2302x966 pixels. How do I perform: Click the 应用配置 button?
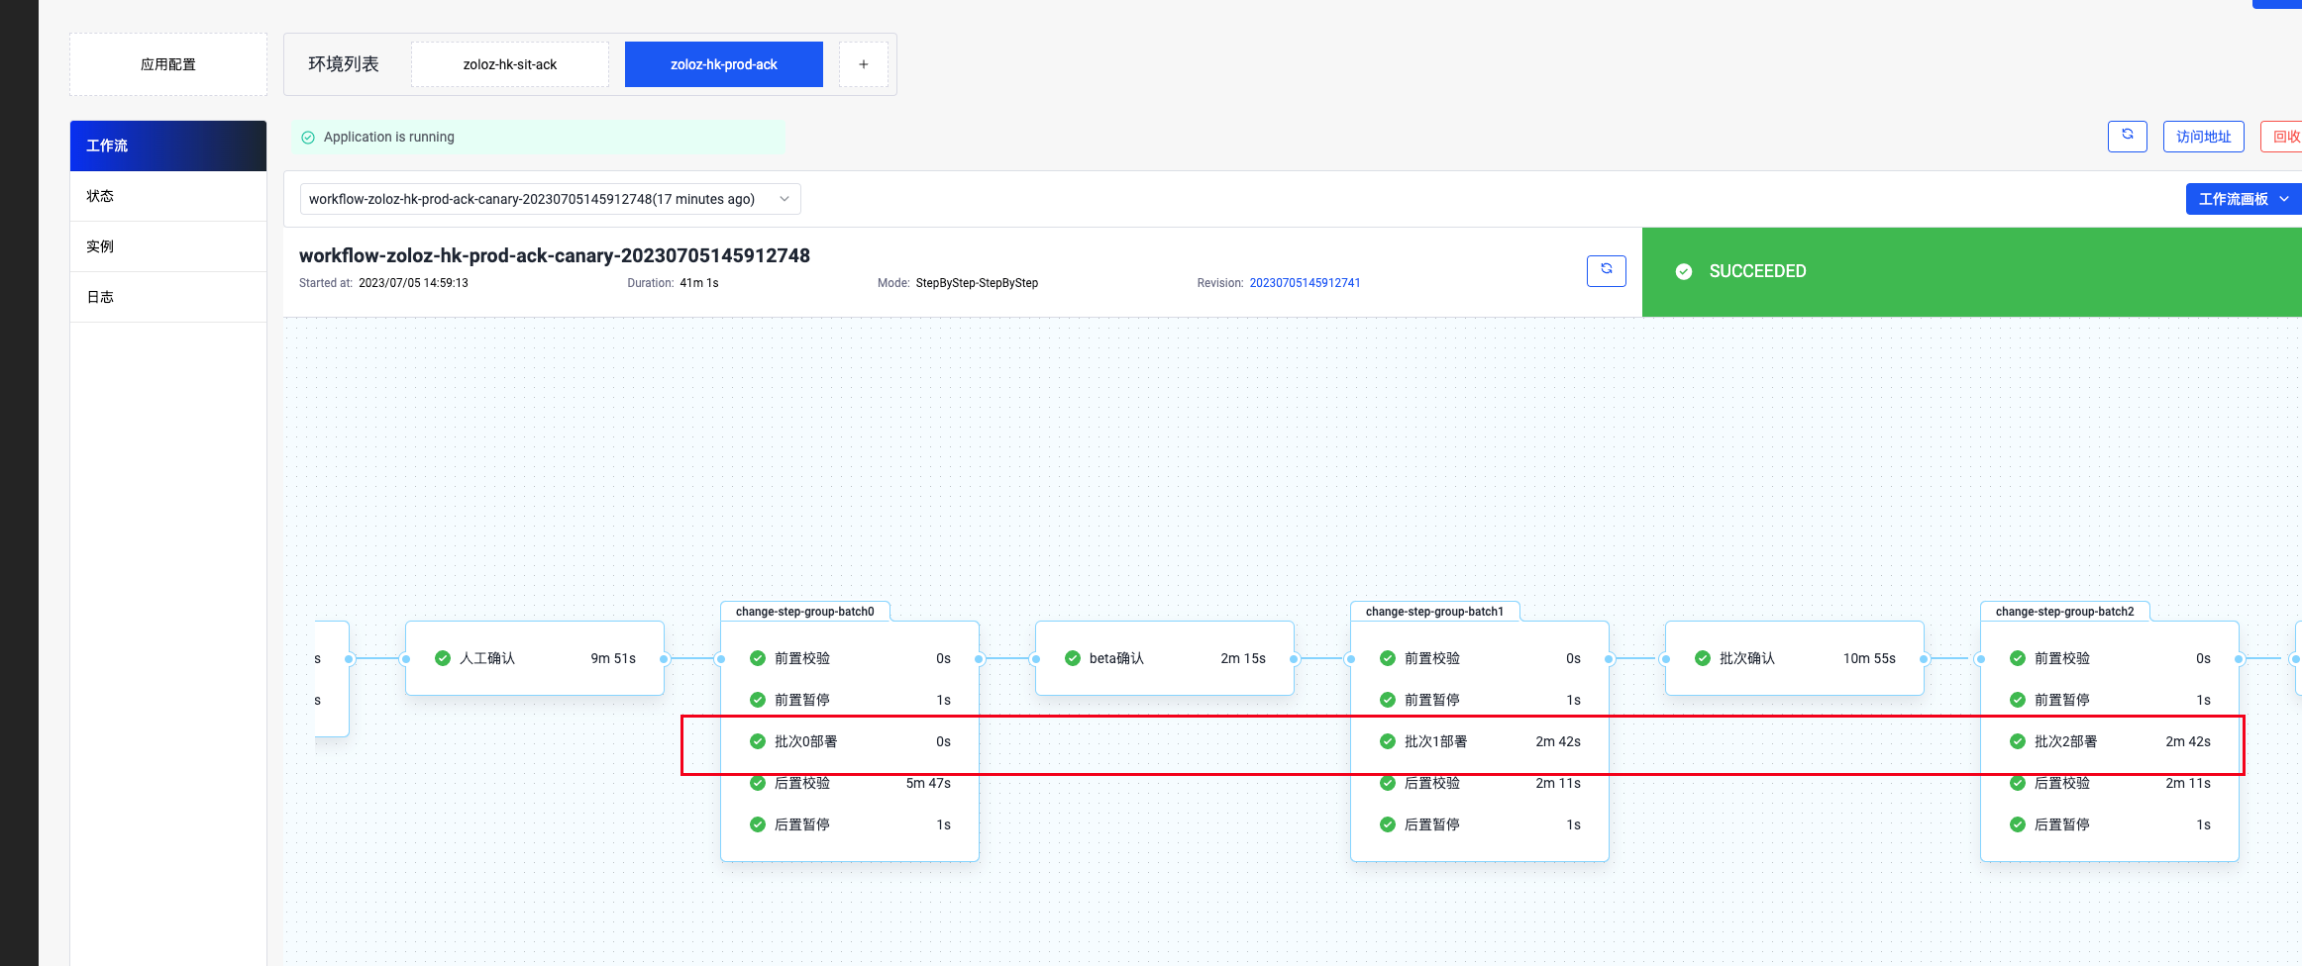pyautogui.click(x=168, y=64)
